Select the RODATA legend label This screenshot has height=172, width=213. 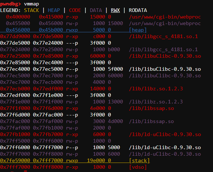138,10
